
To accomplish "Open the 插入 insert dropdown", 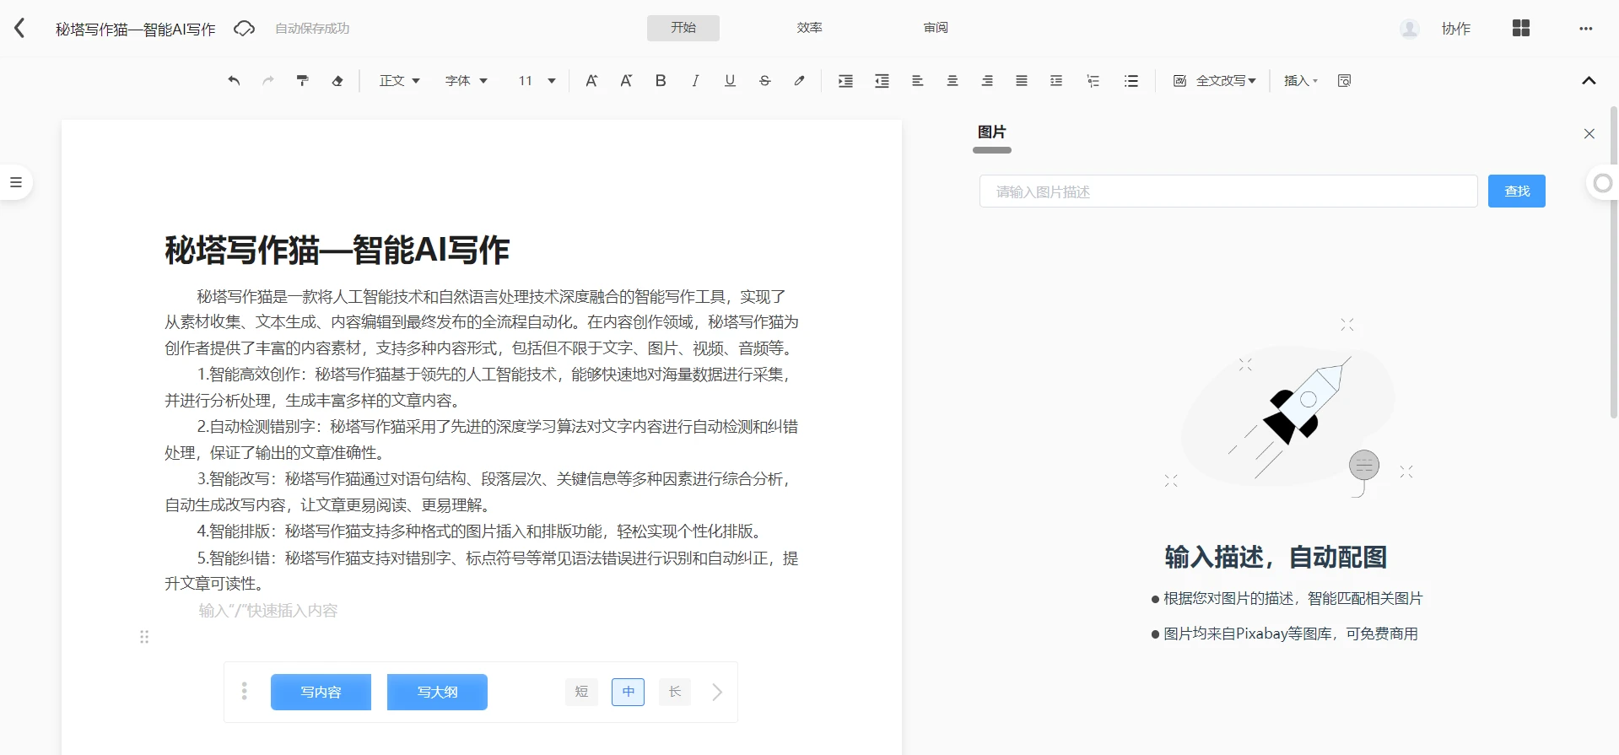I will click(1301, 81).
